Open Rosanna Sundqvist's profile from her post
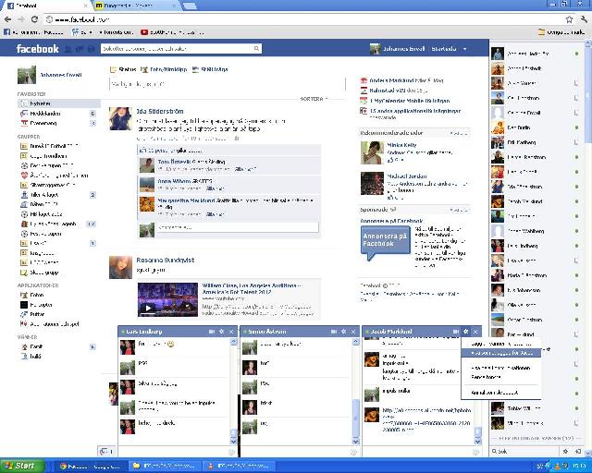 pos(166,260)
